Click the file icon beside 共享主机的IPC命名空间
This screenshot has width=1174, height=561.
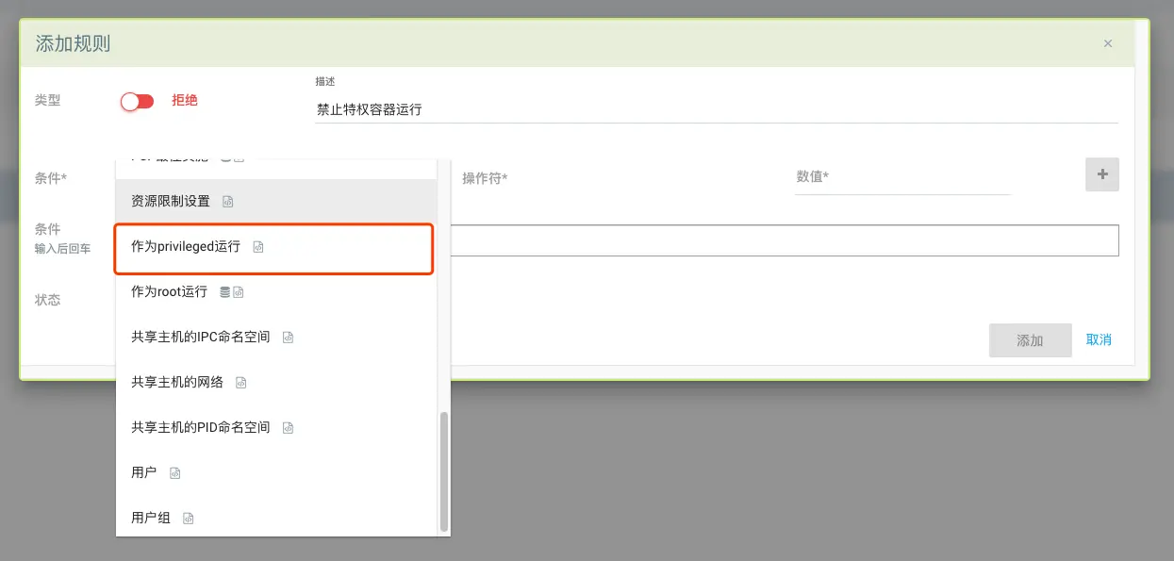[289, 338]
